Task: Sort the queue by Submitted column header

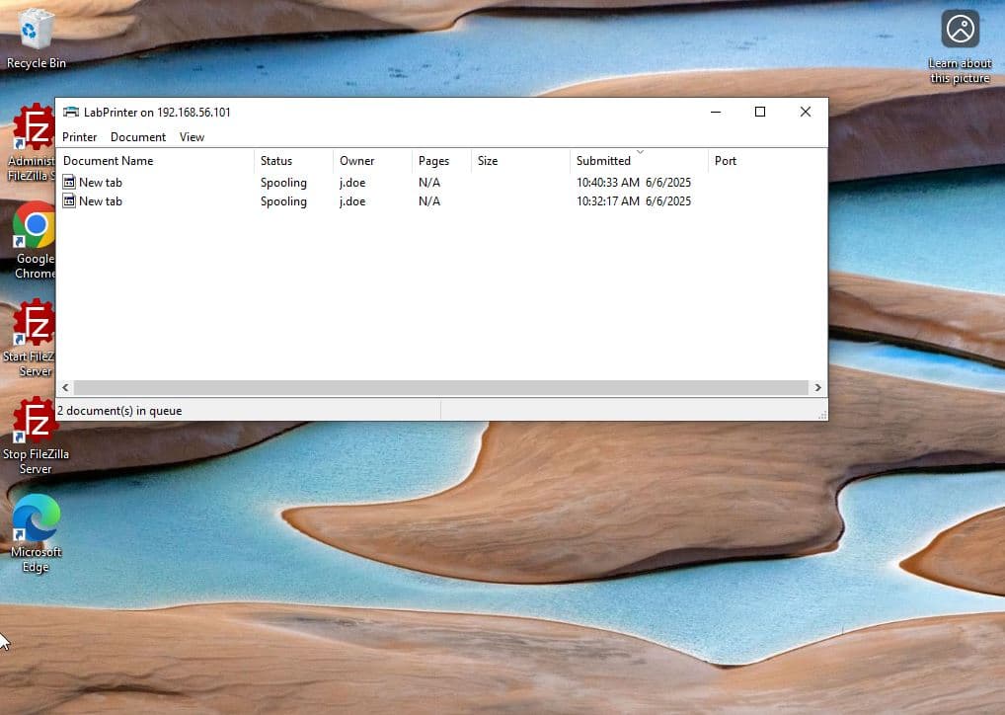Action: point(603,161)
